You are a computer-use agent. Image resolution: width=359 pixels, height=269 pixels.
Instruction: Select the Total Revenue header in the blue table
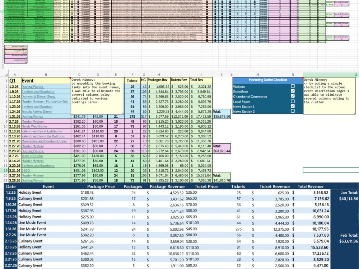311,187
